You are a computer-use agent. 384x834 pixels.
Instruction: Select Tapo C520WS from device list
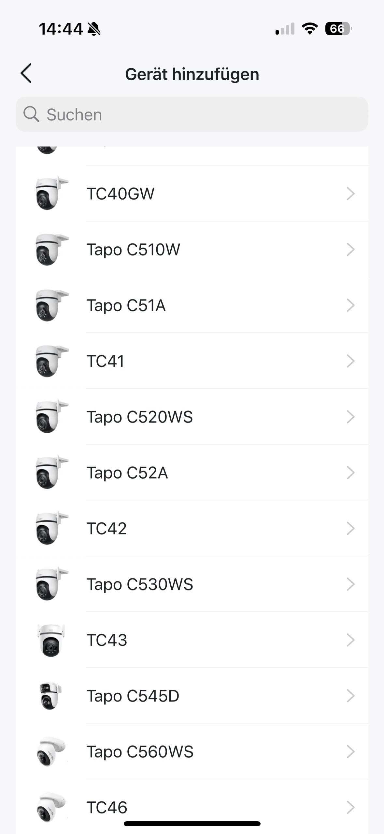139,417
